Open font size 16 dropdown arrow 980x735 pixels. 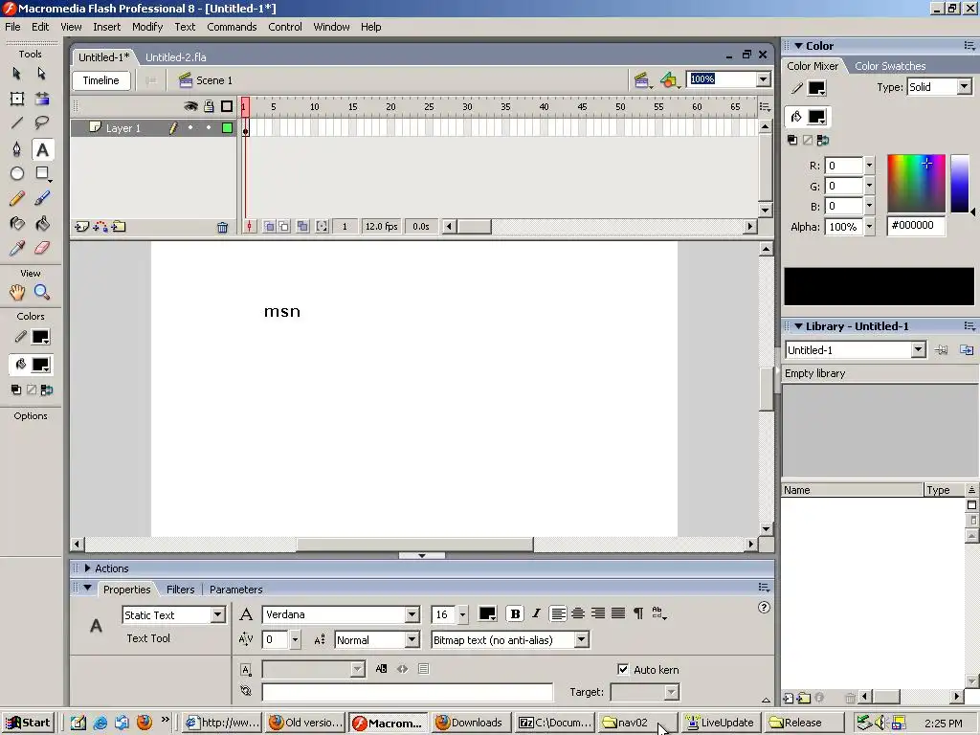click(462, 614)
